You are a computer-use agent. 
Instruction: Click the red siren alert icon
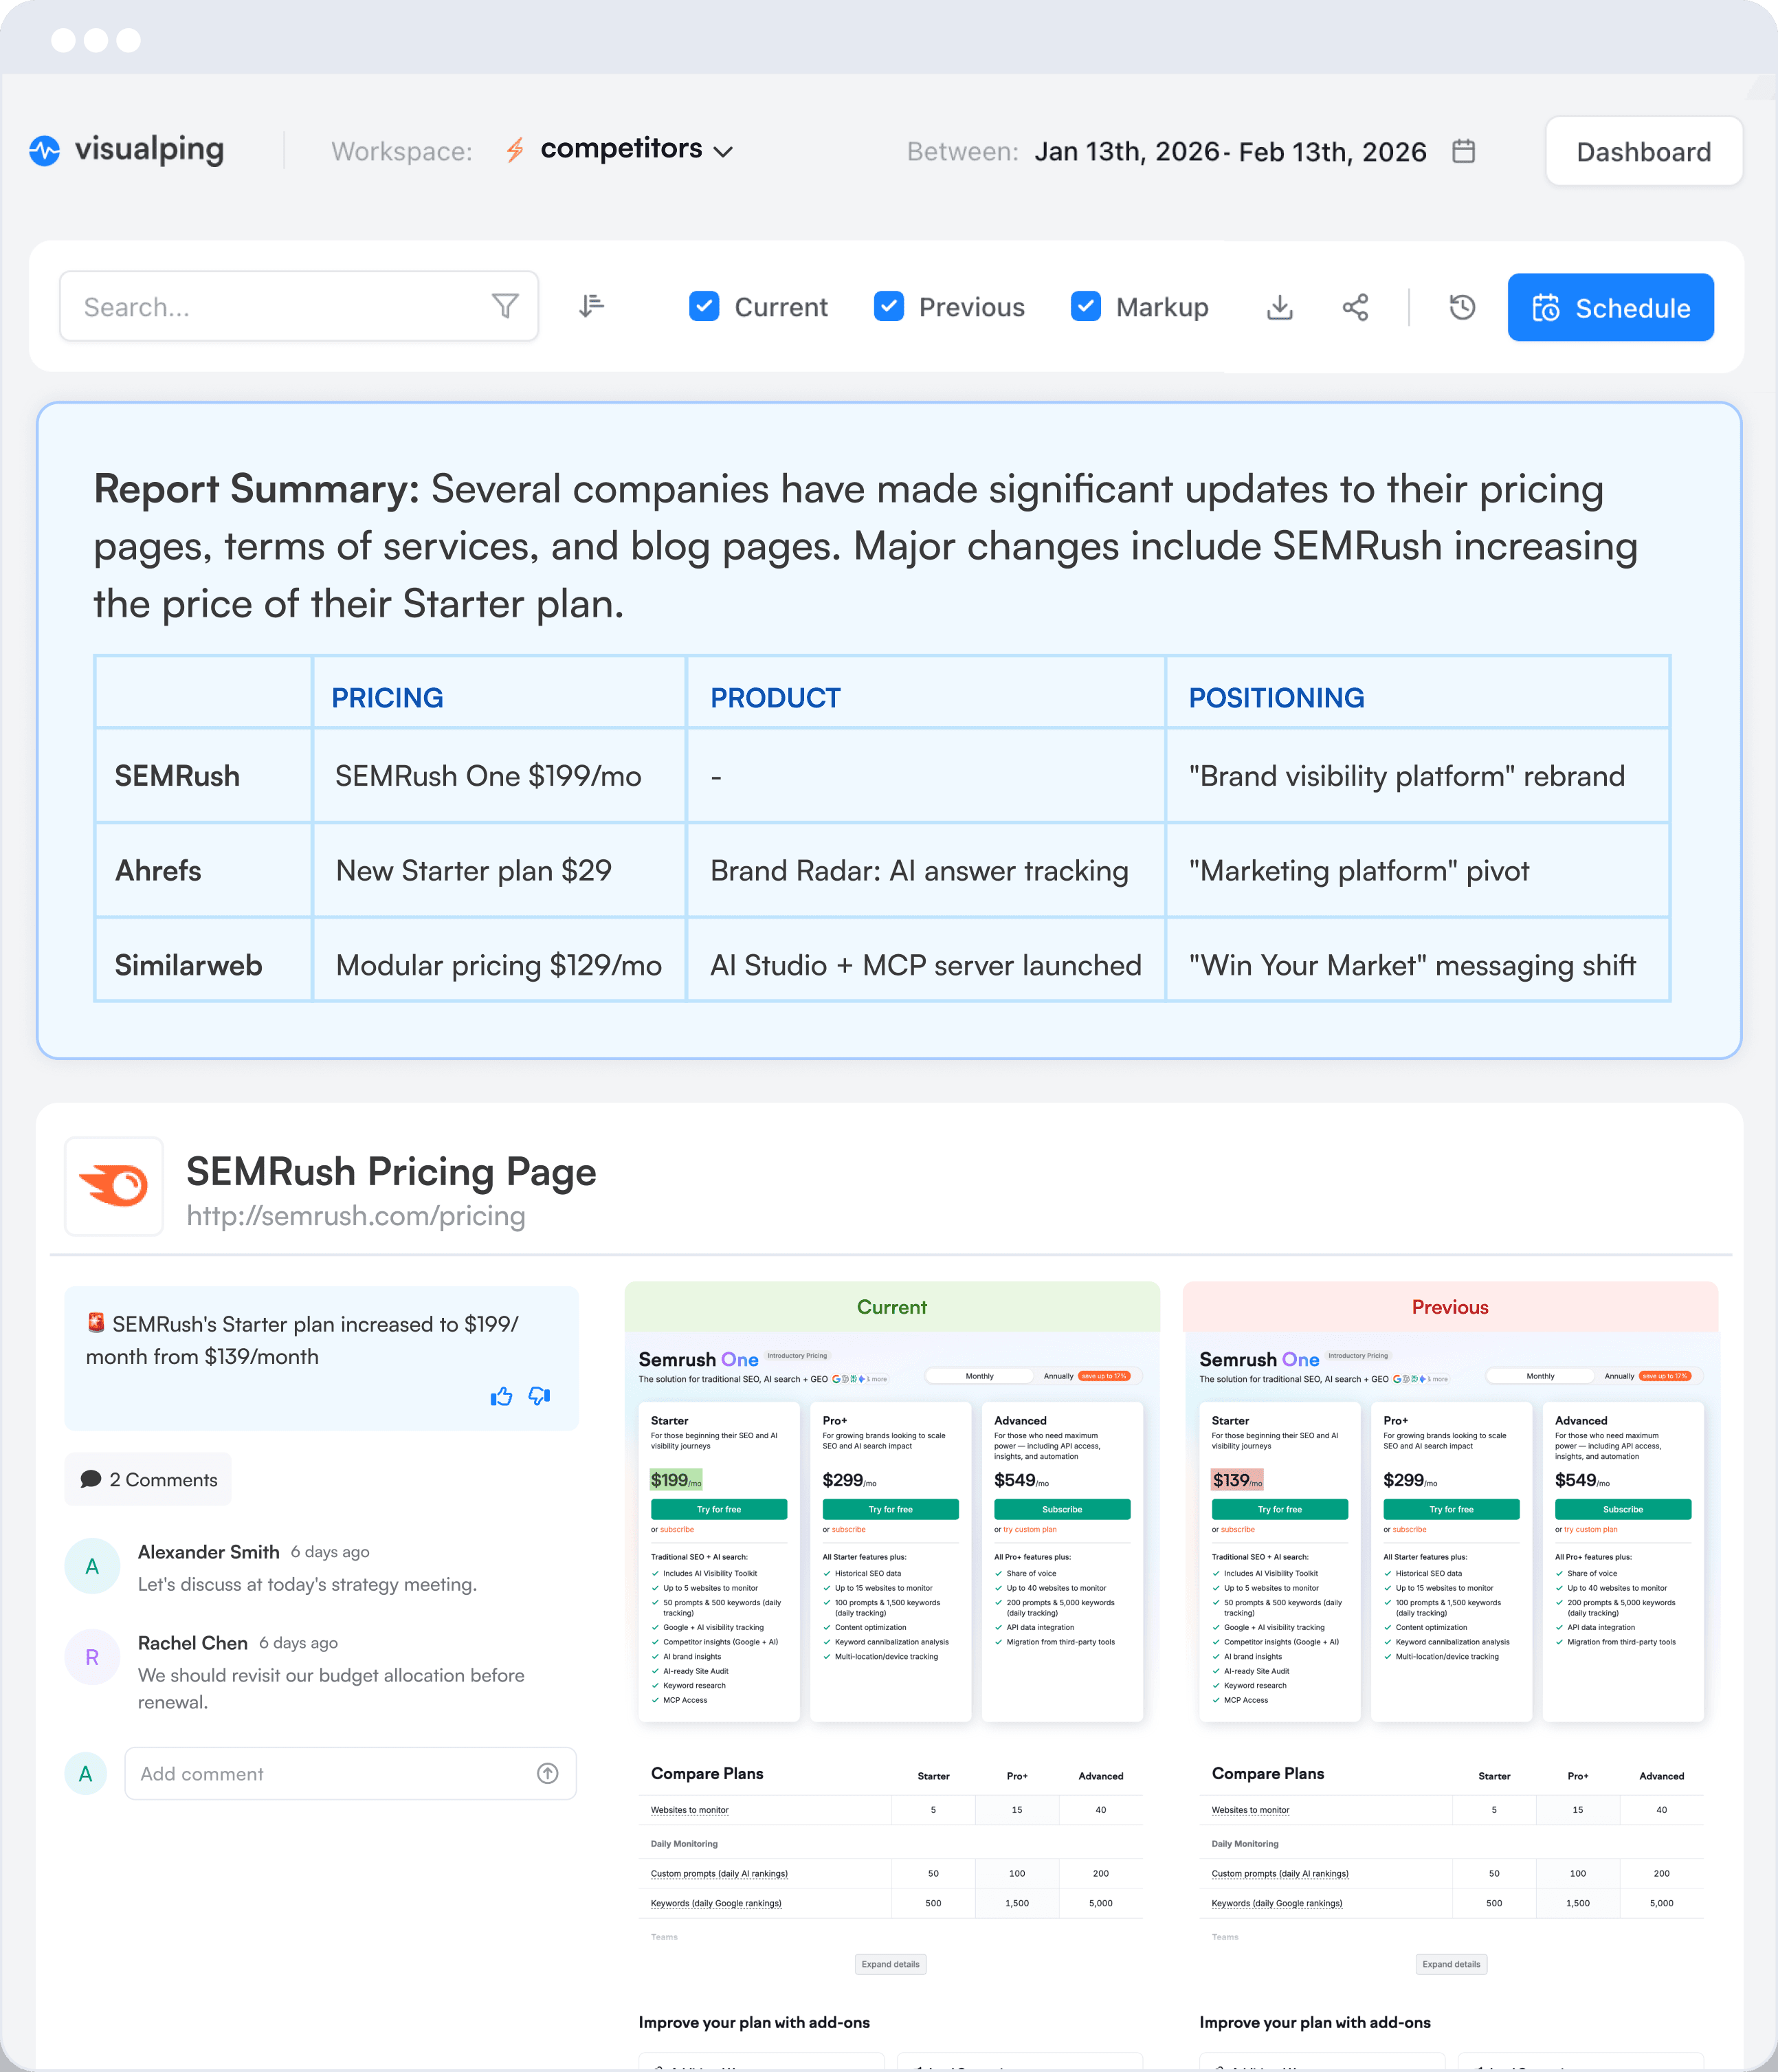pyautogui.click(x=96, y=1322)
